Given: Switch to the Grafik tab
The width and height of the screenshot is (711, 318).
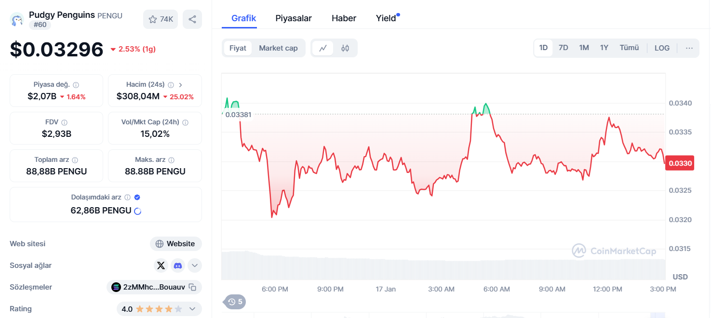Looking at the screenshot, I should pos(244,18).
